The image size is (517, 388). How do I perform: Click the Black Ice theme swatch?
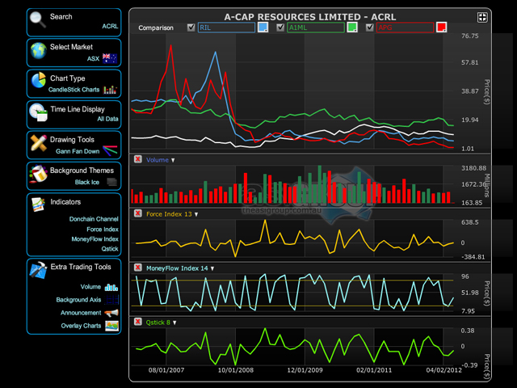[112, 182]
